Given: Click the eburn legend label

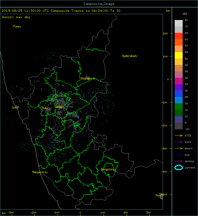Looking at the screenshot, I should (x=189, y=149).
